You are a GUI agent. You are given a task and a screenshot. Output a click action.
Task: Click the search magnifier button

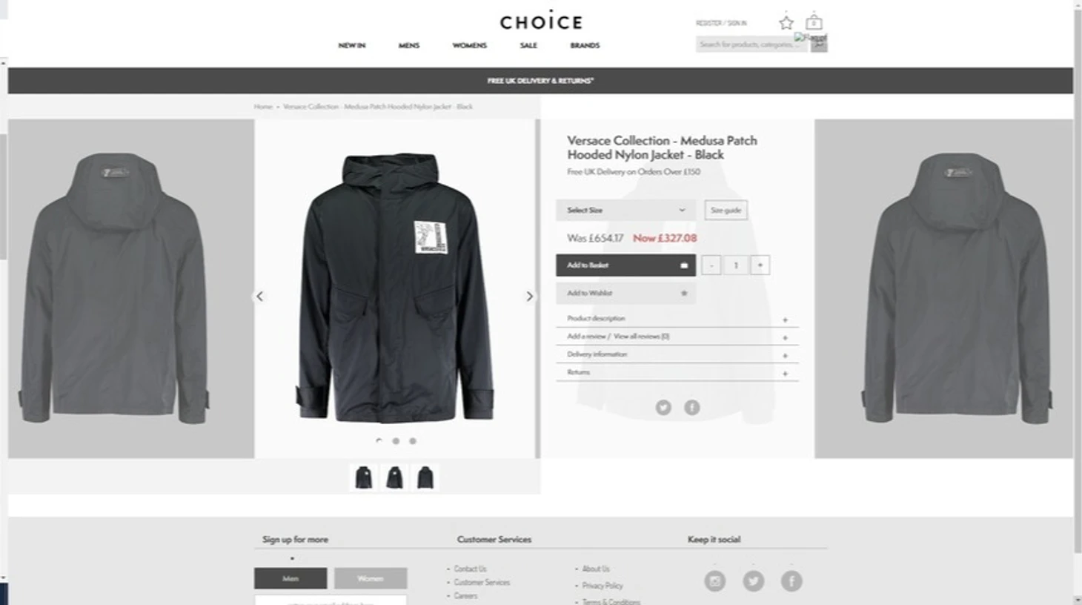coord(819,44)
